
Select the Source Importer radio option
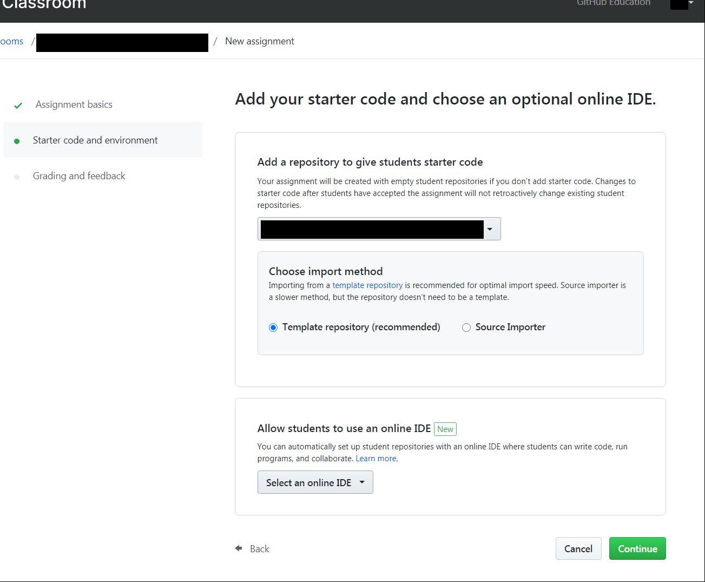[466, 328]
